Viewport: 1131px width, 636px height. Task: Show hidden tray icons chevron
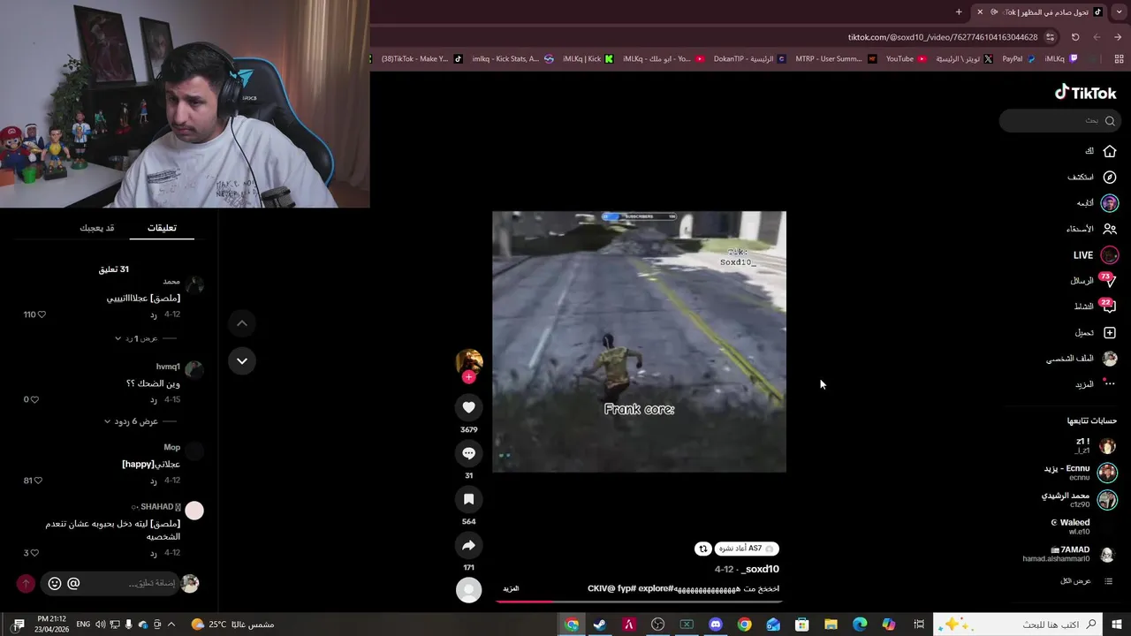(x=171, y=625)
